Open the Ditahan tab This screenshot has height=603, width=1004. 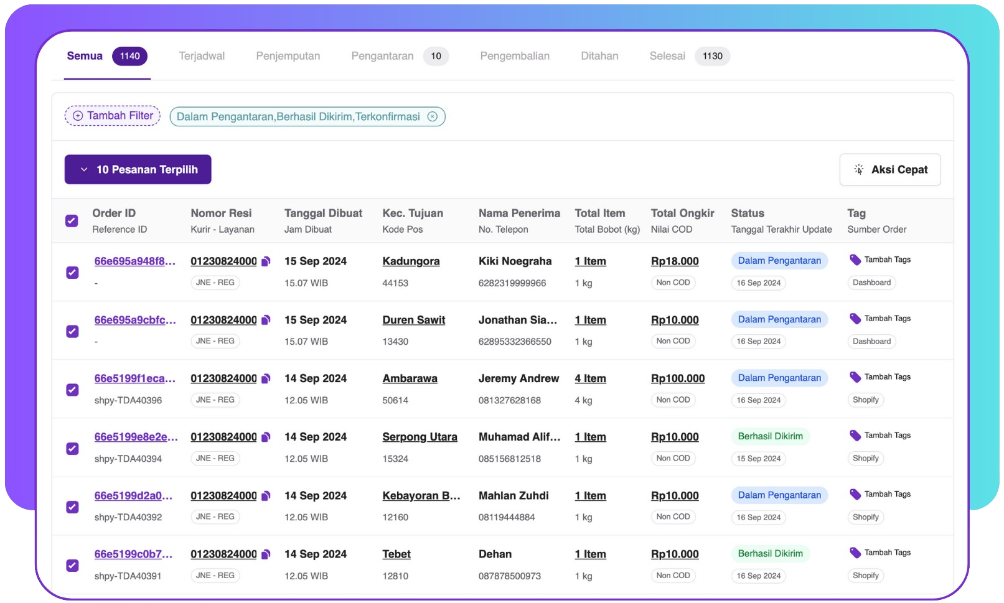pyautogui.click(x=599, y=56)
